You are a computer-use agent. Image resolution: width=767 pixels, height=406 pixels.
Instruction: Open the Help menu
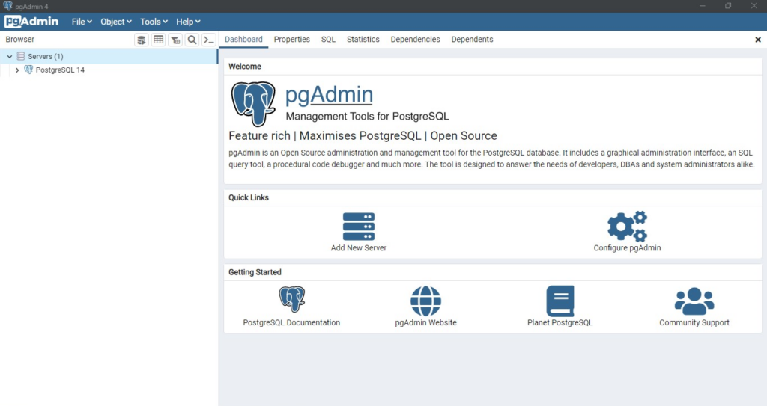pos(188,22)
